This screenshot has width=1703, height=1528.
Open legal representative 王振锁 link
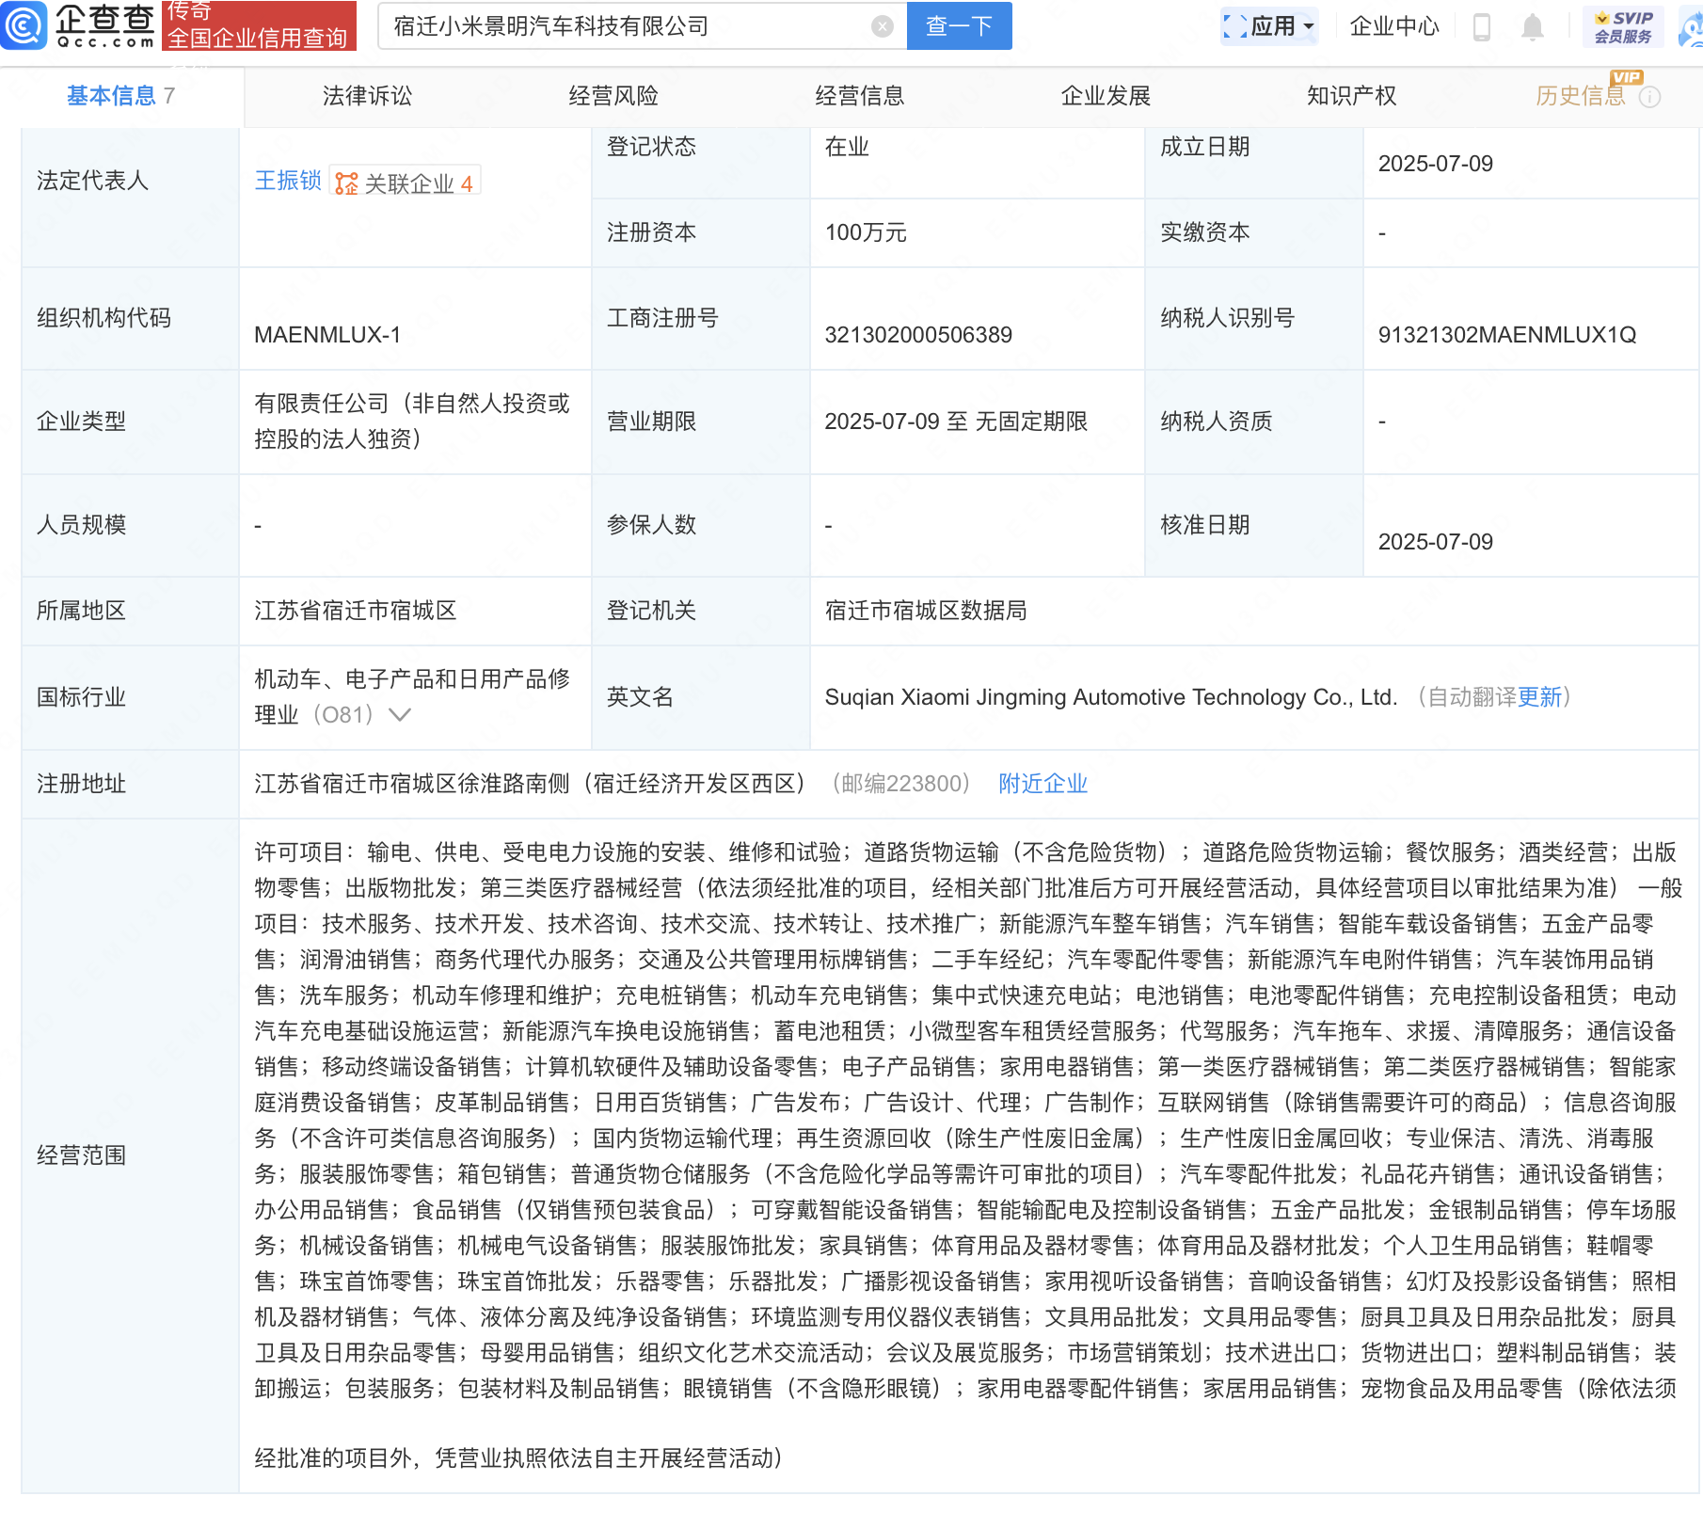pyautogui.click(x=288, y=181)
